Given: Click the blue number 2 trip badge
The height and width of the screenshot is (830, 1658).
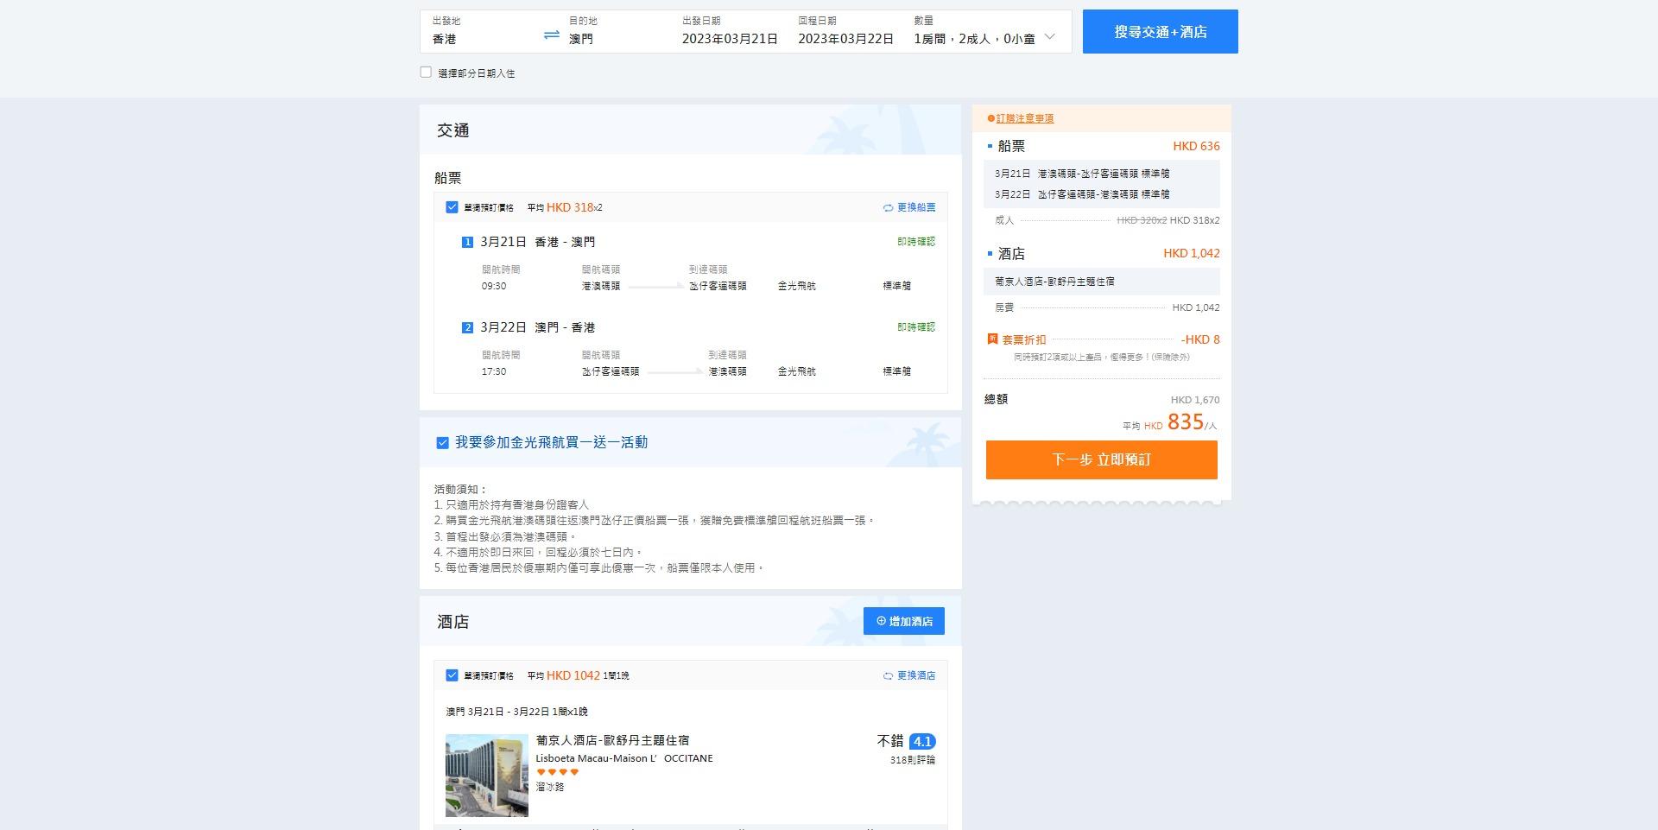Looking at the screenshot, I should click(x=467, y=328).
